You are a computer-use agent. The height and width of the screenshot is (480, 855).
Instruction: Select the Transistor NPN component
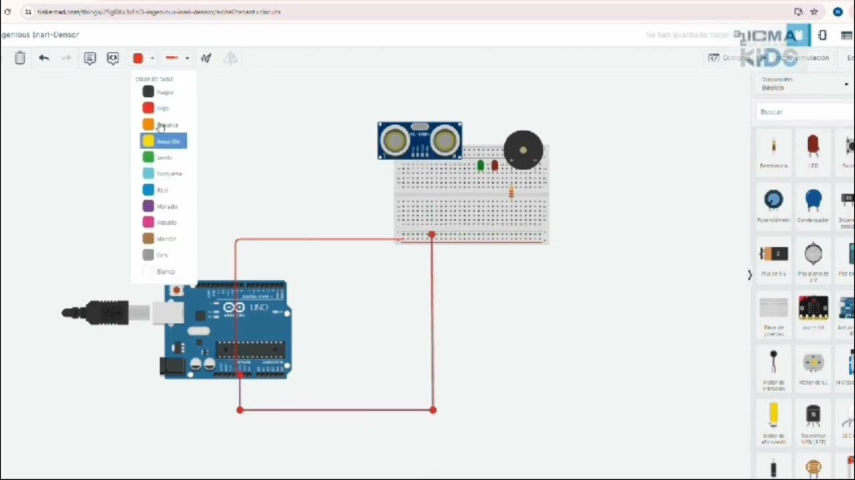pos(813,423)
